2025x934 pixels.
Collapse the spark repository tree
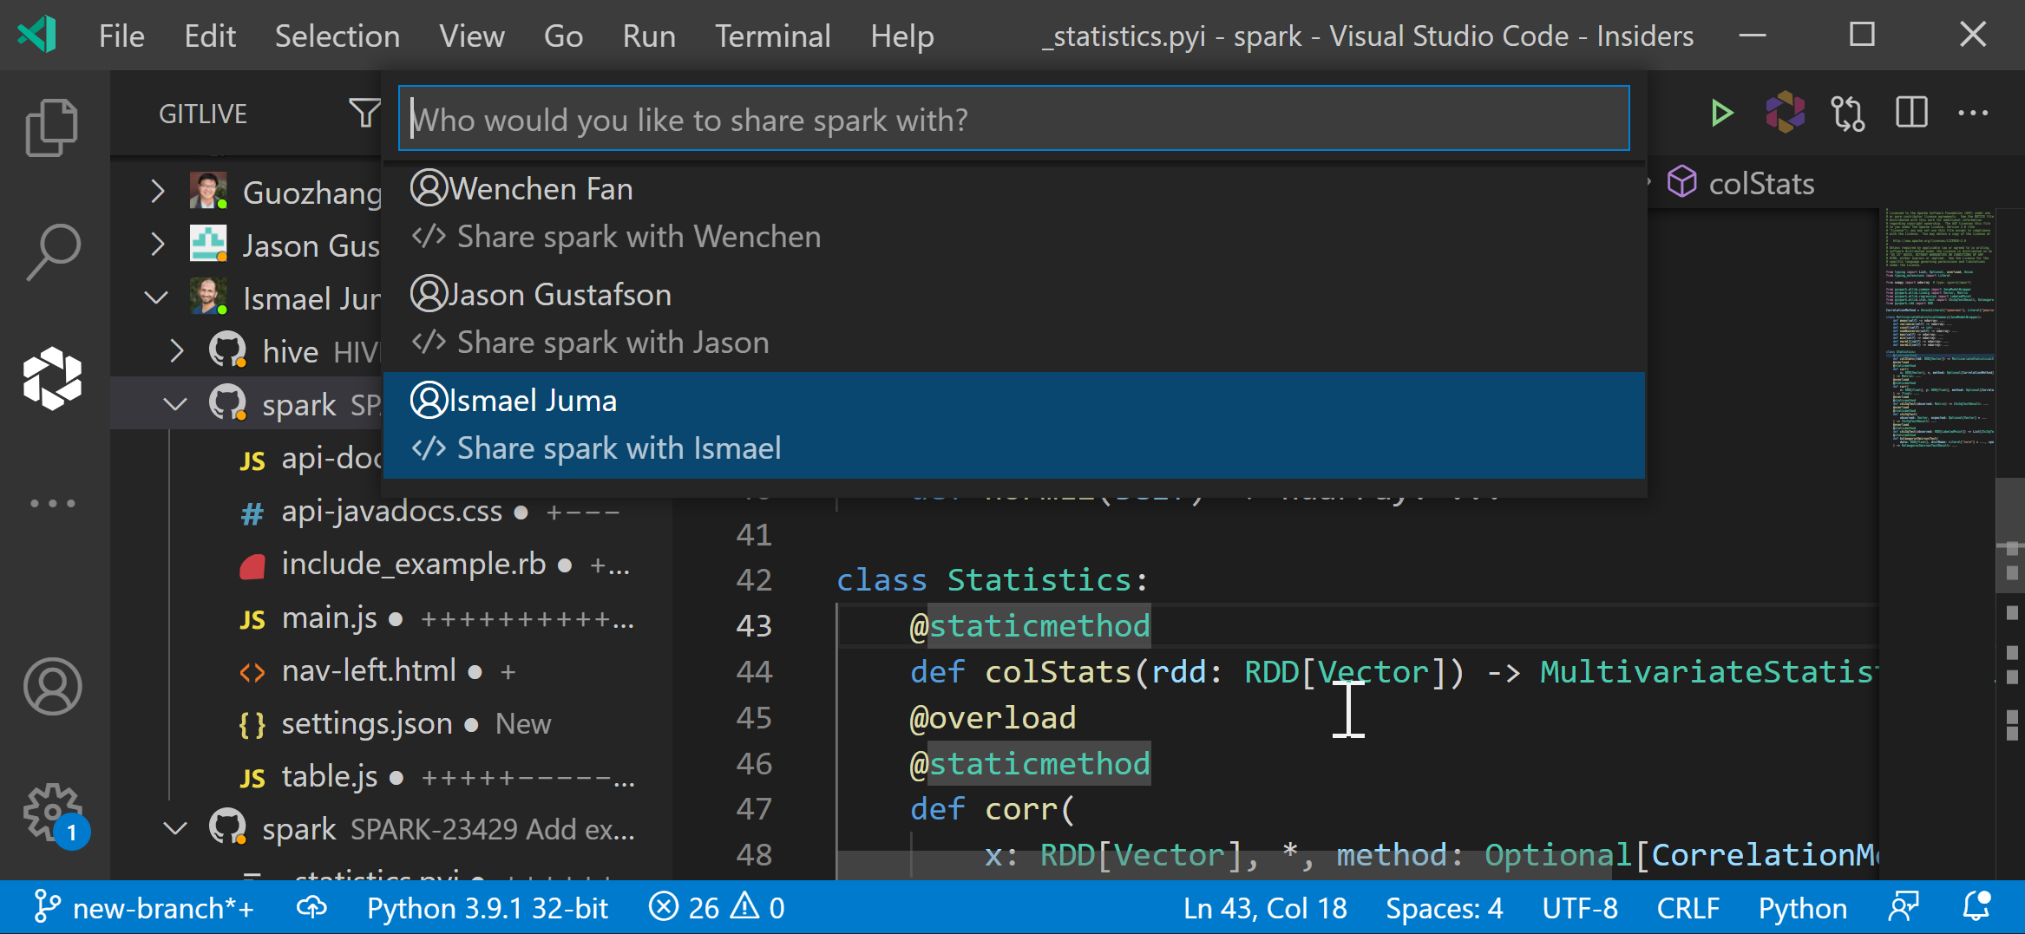point(176,403)
